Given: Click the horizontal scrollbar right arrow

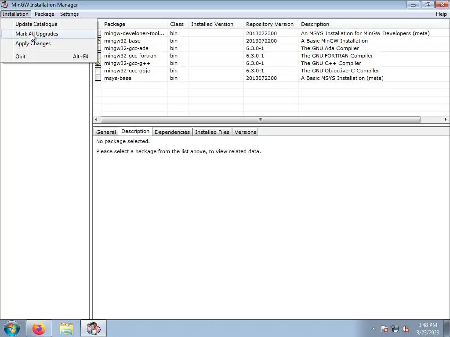Looking at the screenshot, I should click(446, 119).
